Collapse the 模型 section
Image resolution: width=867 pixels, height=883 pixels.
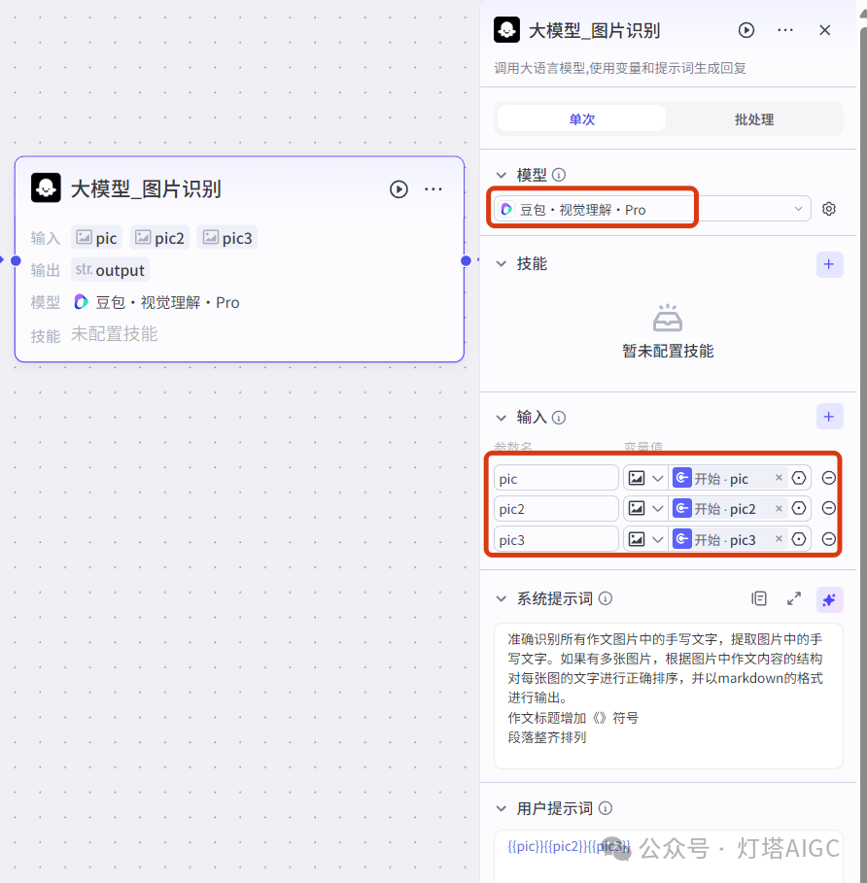(501, 175)
